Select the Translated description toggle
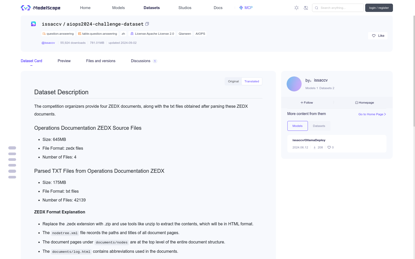Image resolution: width=415 pixels, height=259 pixels. coord(252,81)
